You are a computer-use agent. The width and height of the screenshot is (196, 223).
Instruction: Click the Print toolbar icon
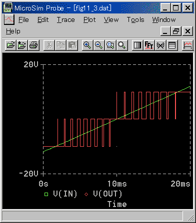(33, 45)
